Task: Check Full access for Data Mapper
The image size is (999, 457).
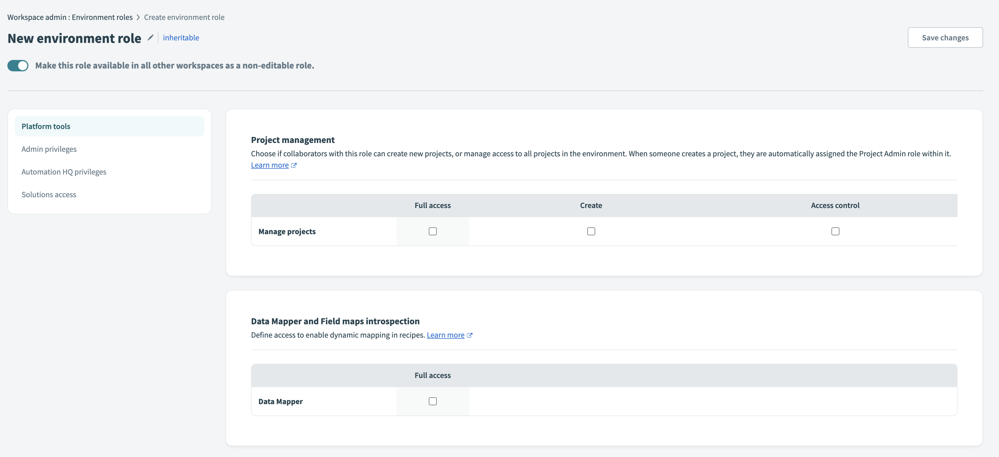Action: (x=433, y=401)
